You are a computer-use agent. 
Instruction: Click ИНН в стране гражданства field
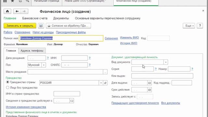(x=67, y=94)
